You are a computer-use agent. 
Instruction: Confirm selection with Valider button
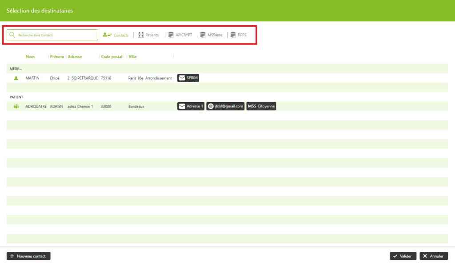point(403,256)
